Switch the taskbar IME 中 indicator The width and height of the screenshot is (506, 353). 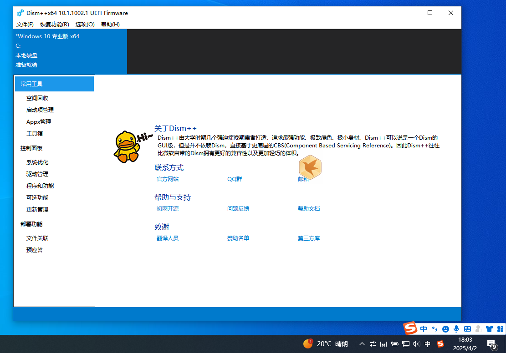[428, 344]
